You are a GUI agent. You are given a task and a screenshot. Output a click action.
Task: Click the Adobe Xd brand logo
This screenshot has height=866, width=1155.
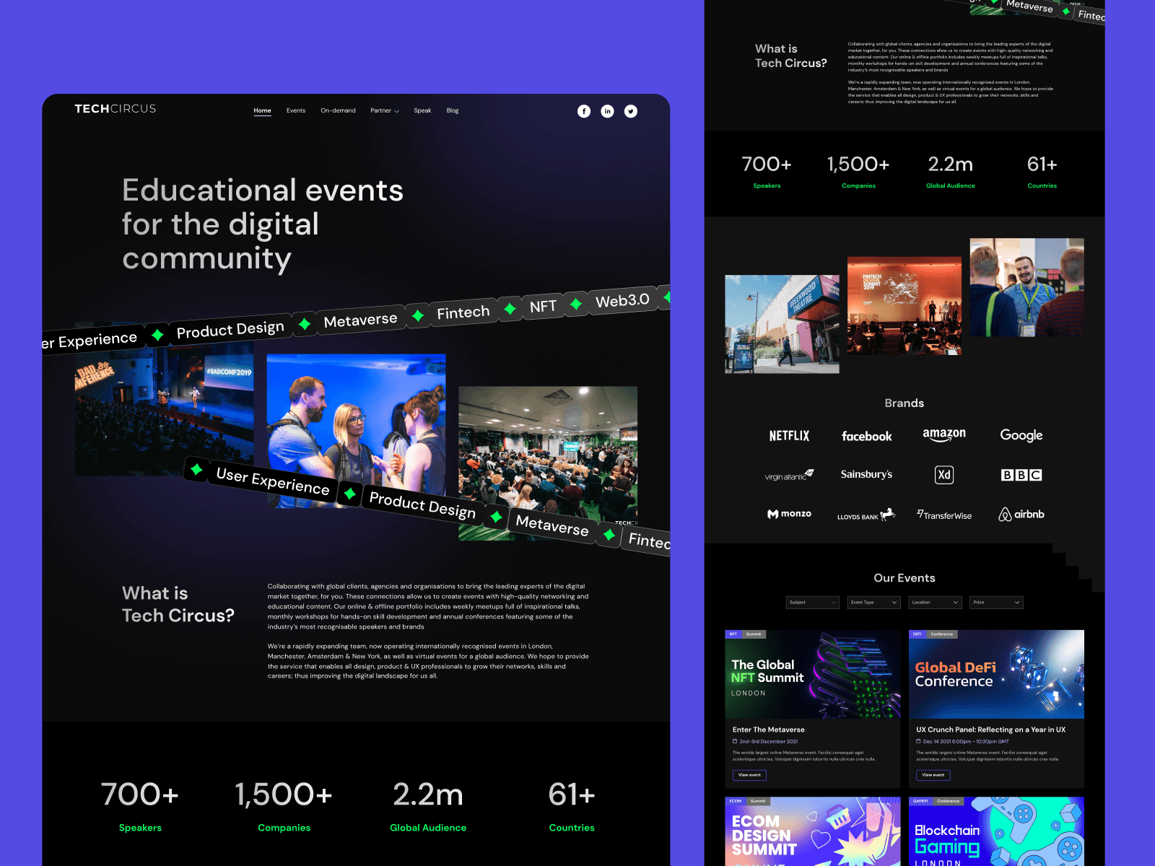coord(944,475)
